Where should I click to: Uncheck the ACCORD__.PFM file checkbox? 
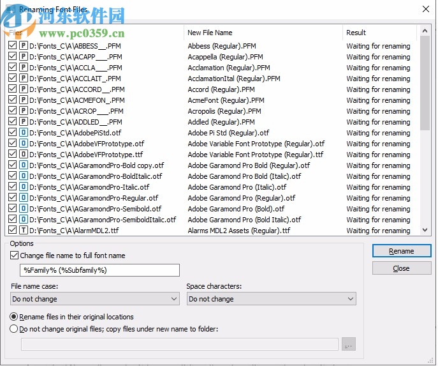coord(12,89)
